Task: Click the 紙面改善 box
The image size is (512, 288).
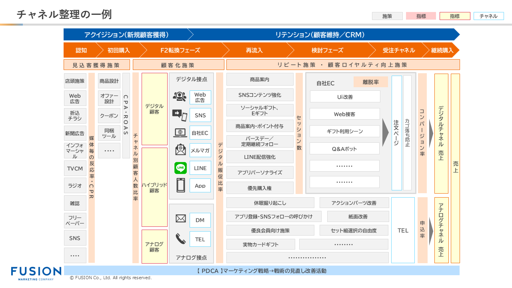Action: click(x=358, y=216)
